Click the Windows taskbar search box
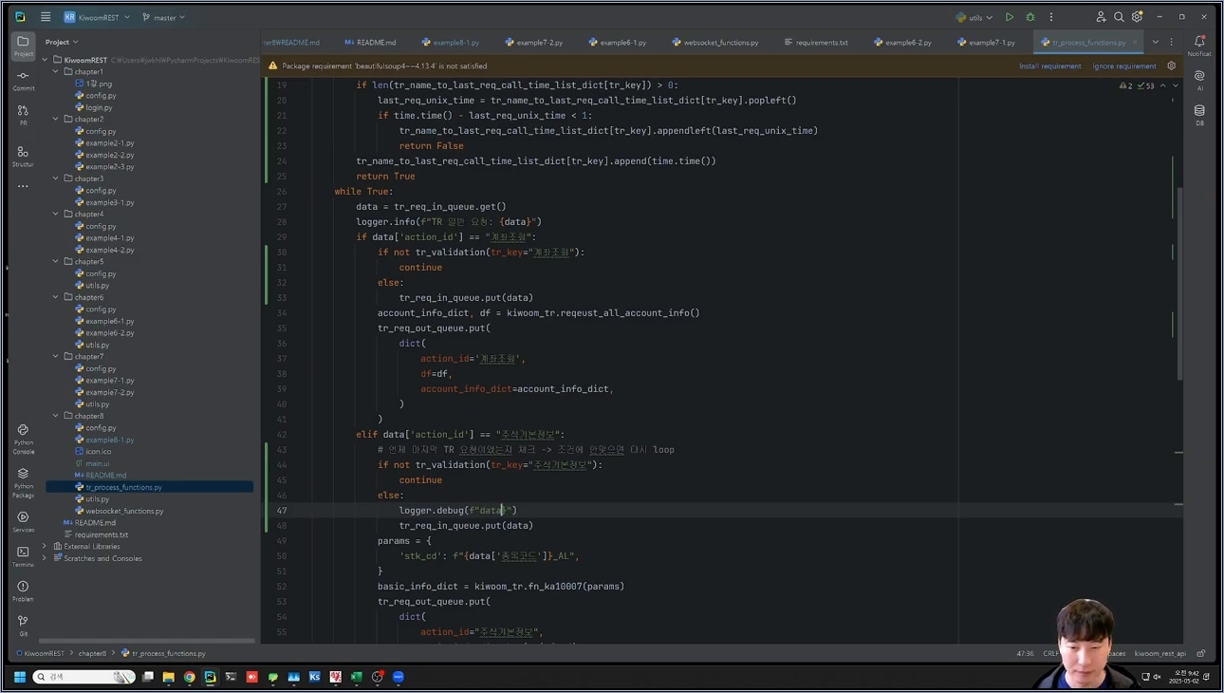The height and width of the screenshot is (693, 1224). point(84,677)
